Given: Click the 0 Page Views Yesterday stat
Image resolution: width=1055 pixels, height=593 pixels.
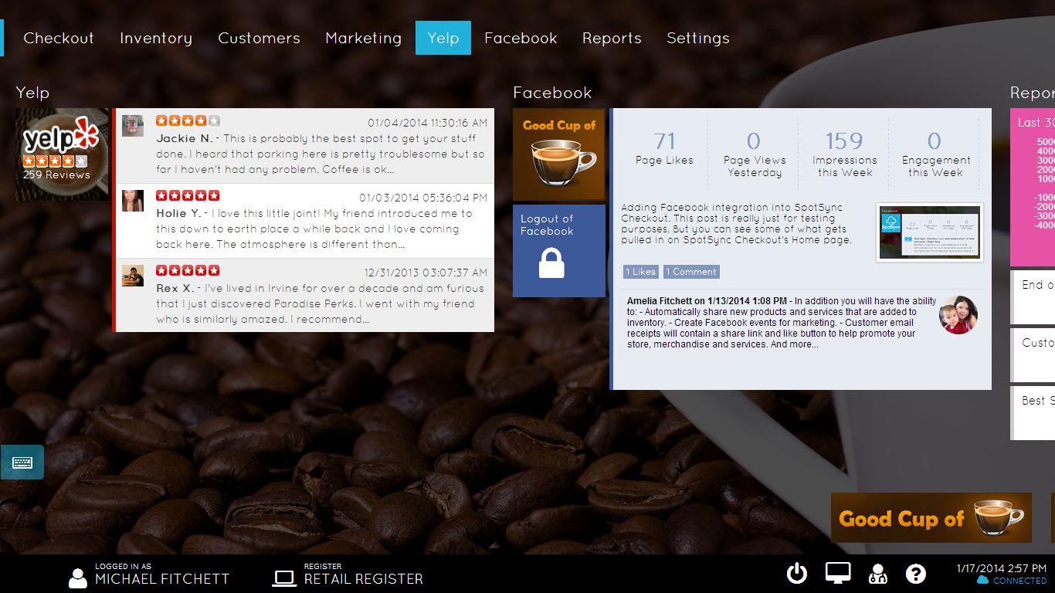Looking at the screenshot, I should pyautogui.click(x=755, y=154).
